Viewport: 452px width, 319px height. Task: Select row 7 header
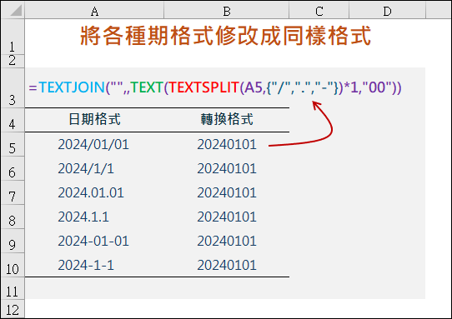[13, 192]
